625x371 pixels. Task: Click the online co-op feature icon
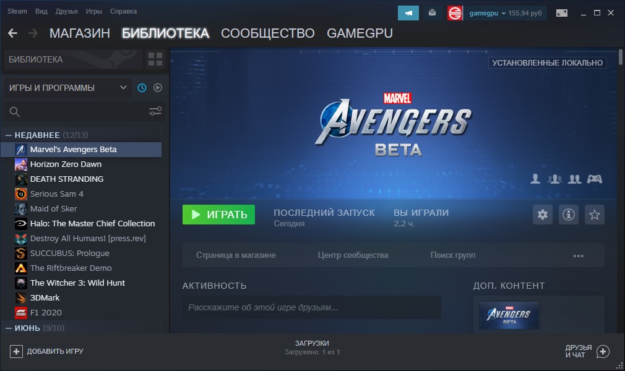click(554, 179)
